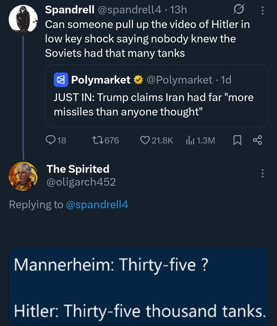277x326 pixels.
Task: Tap the reply icon with 18 replies
Action: pos(50,140)
